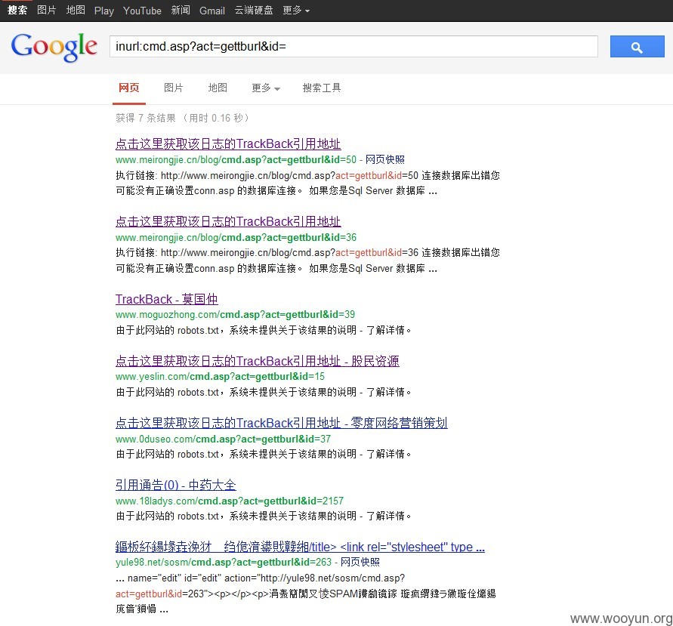Screen dimensions: 673x626
Task: Open result titled 零度网络营销策划
Action: [282, 423]
